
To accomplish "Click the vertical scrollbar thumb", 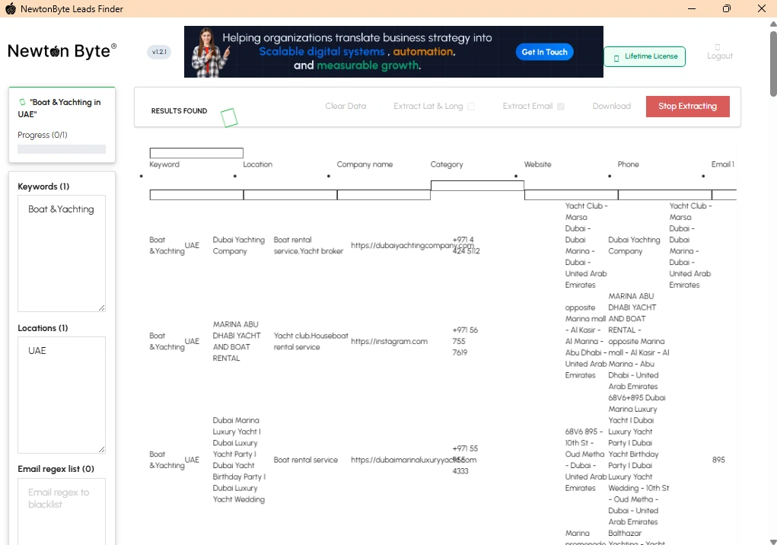I will (x=773, y=63).
